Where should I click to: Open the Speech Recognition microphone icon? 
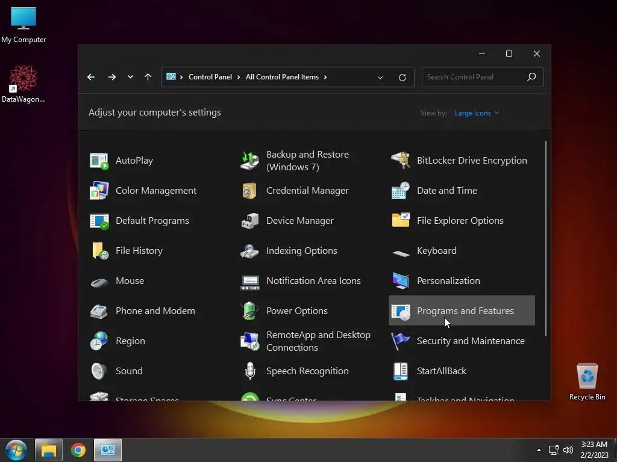250,371
